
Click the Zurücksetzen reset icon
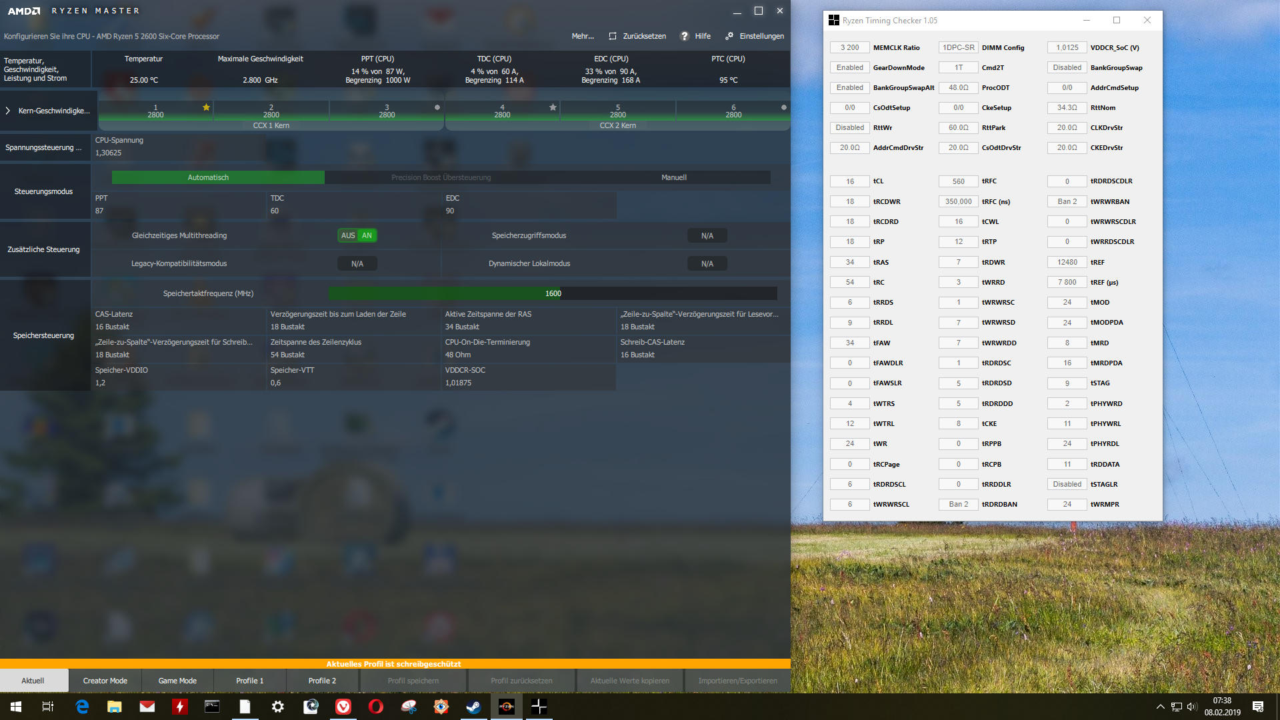(613, 36)
